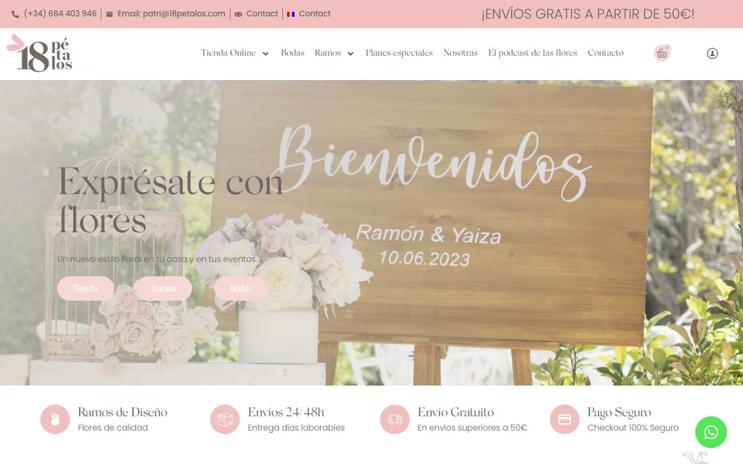The height and width of the screenshot is (464, 743).
Task: Select the French flag language icon
Action: click(291, 14)
